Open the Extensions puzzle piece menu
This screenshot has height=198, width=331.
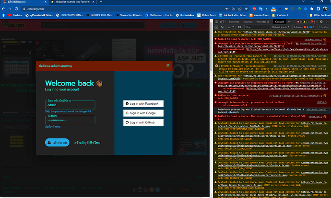[x=312, y=9]
